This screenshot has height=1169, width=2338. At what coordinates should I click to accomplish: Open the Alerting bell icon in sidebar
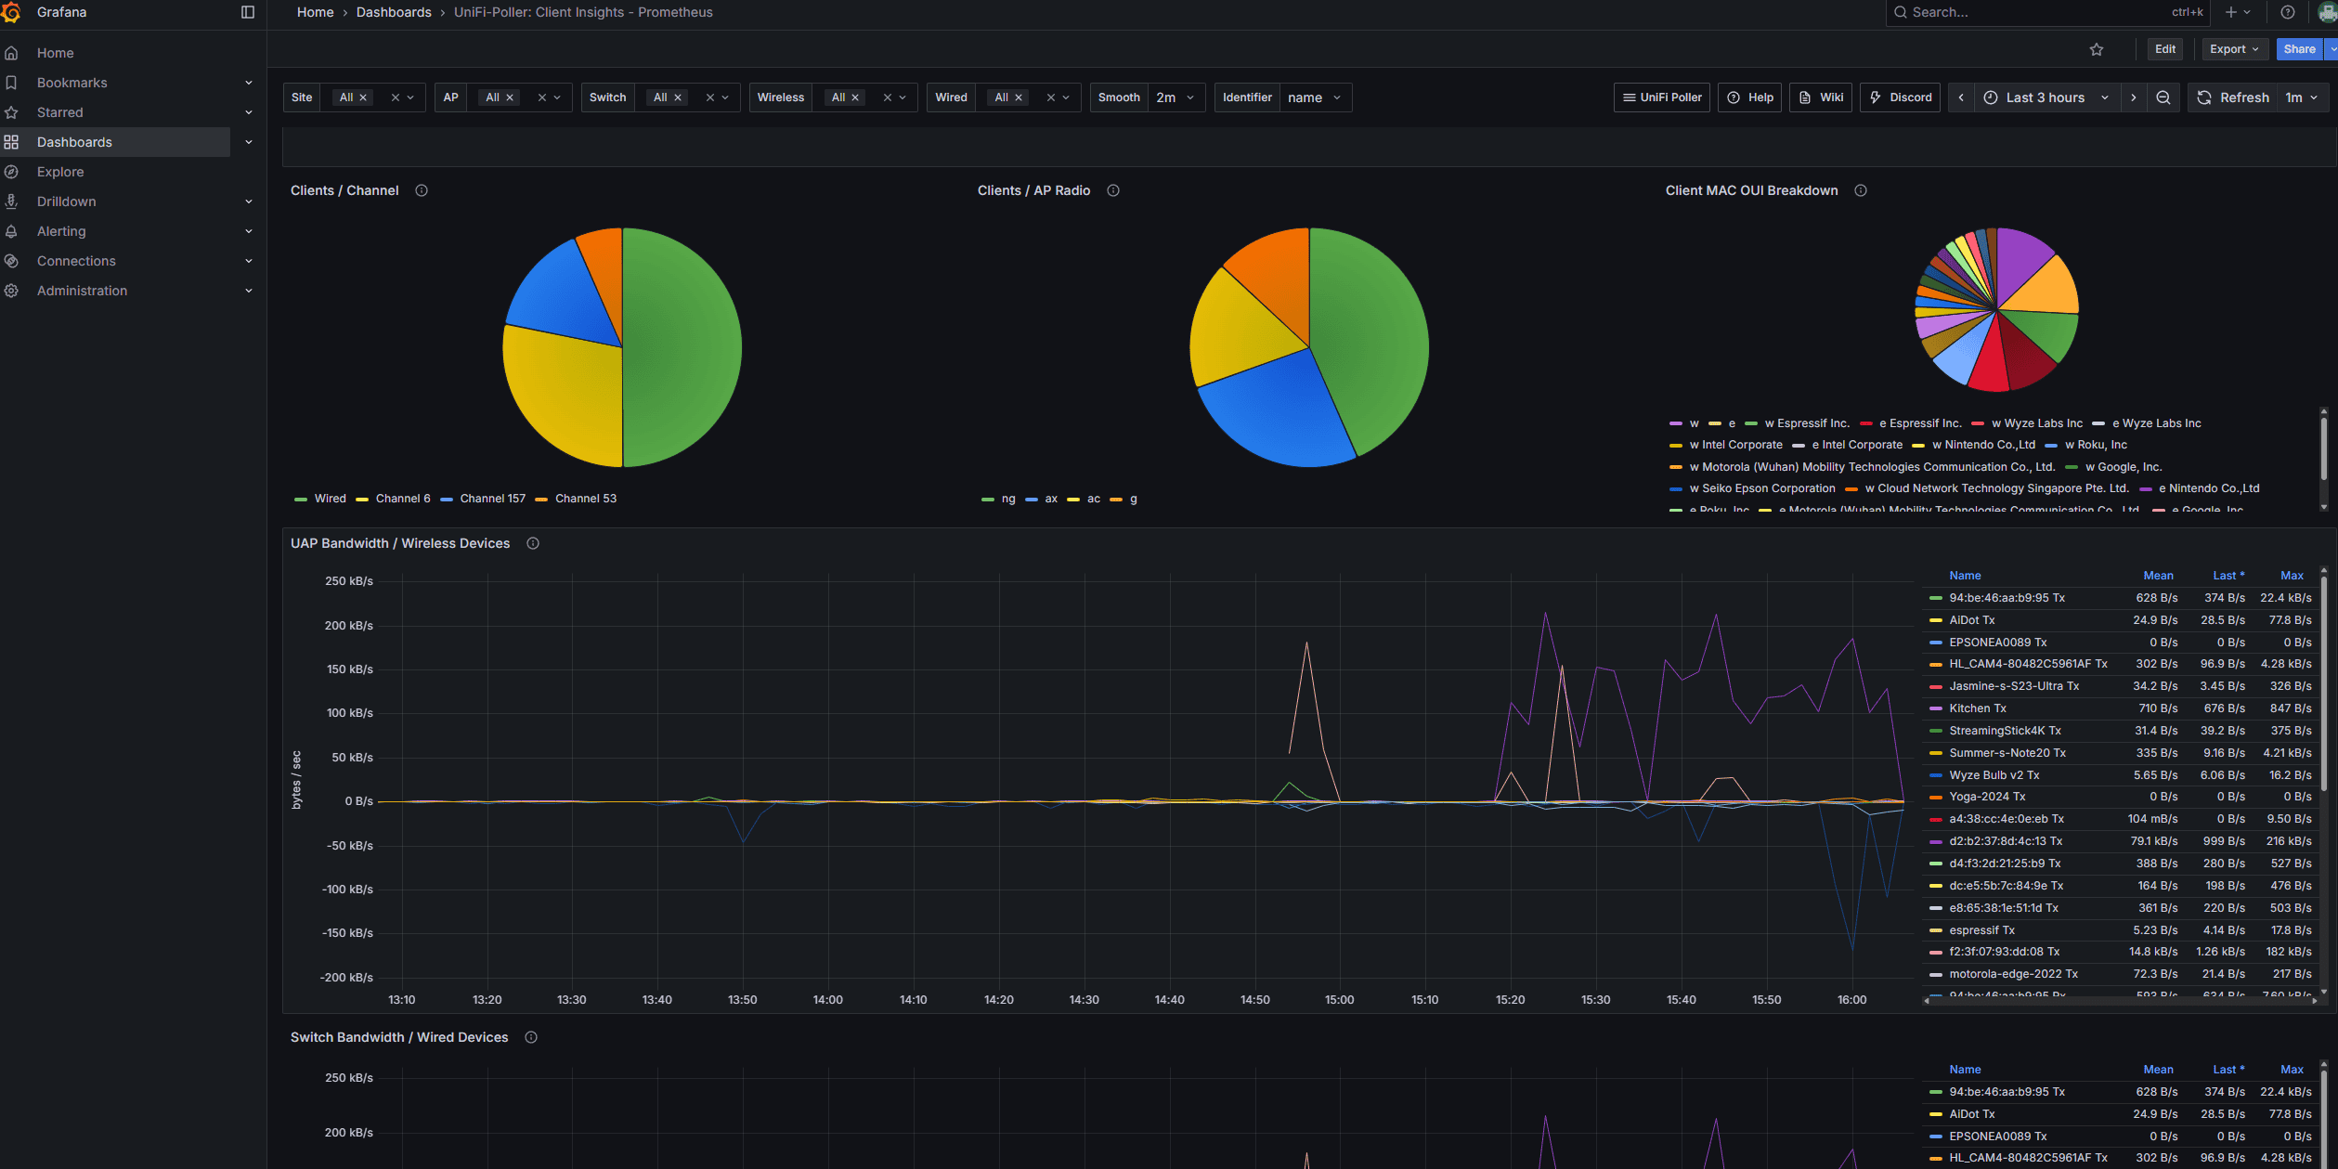[11, 231]
